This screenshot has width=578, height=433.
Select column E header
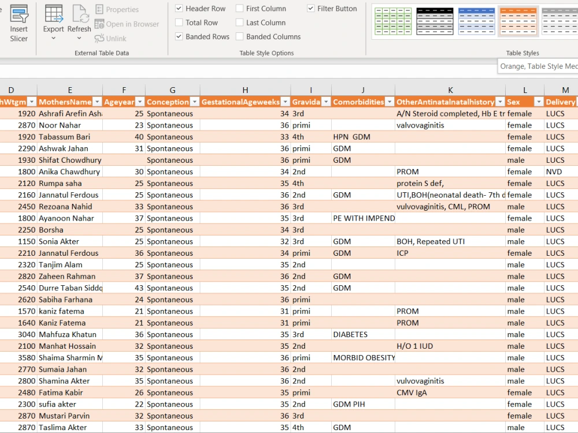[70, 90]
